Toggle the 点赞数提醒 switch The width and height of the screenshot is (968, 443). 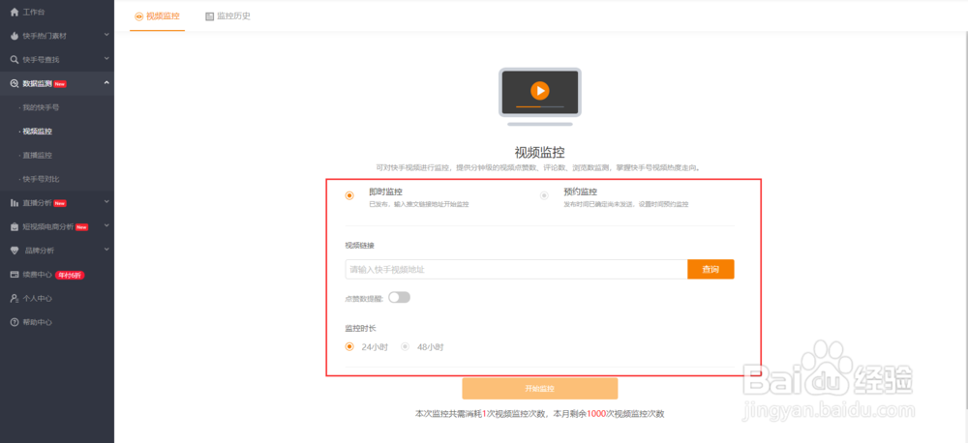coord(400,298)
